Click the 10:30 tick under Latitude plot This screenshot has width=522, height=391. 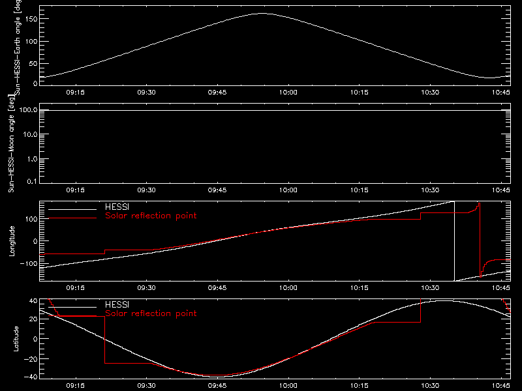pyautogui.click(x=430, y=385)
